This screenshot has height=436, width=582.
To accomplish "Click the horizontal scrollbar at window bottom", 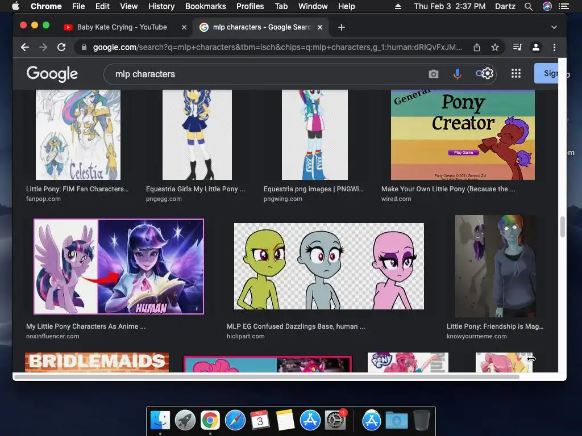I will coord(267,377).
